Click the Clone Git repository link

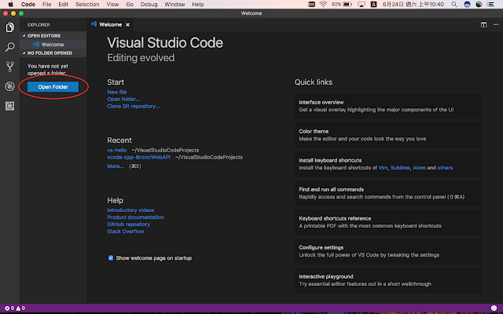[133, 106]
